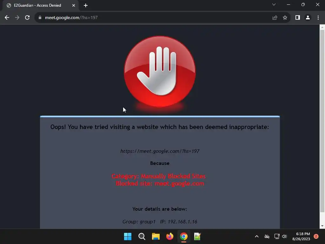Click the 'Oops! You have tried visiting' heading

click(160, 127)
